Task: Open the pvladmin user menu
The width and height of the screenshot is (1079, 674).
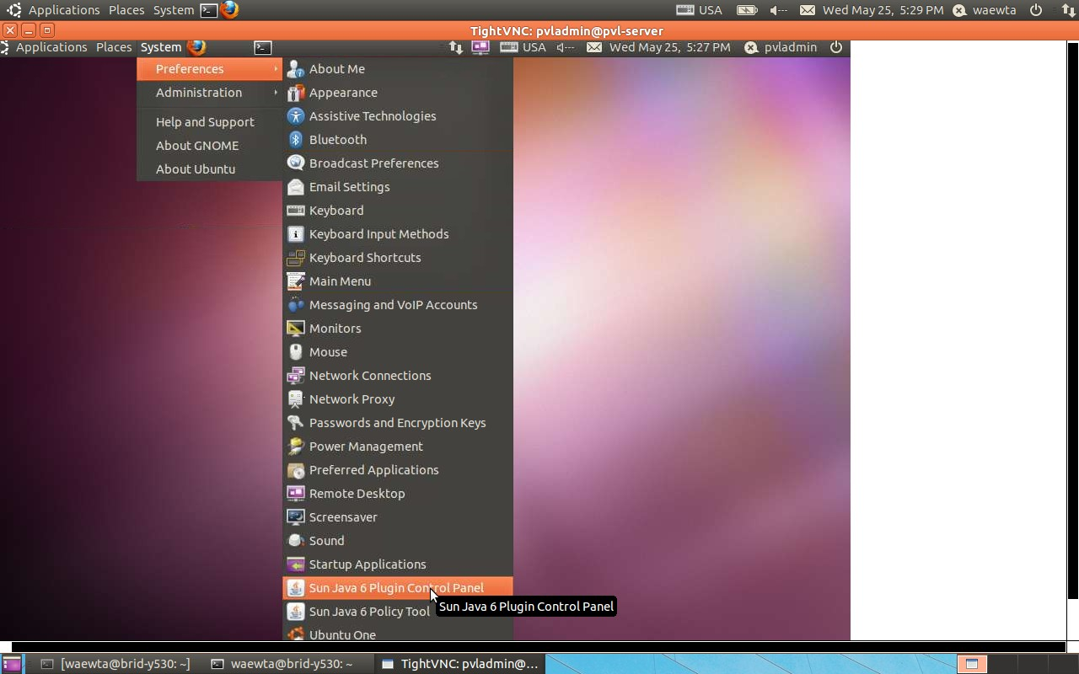Action: coord(781,47)
